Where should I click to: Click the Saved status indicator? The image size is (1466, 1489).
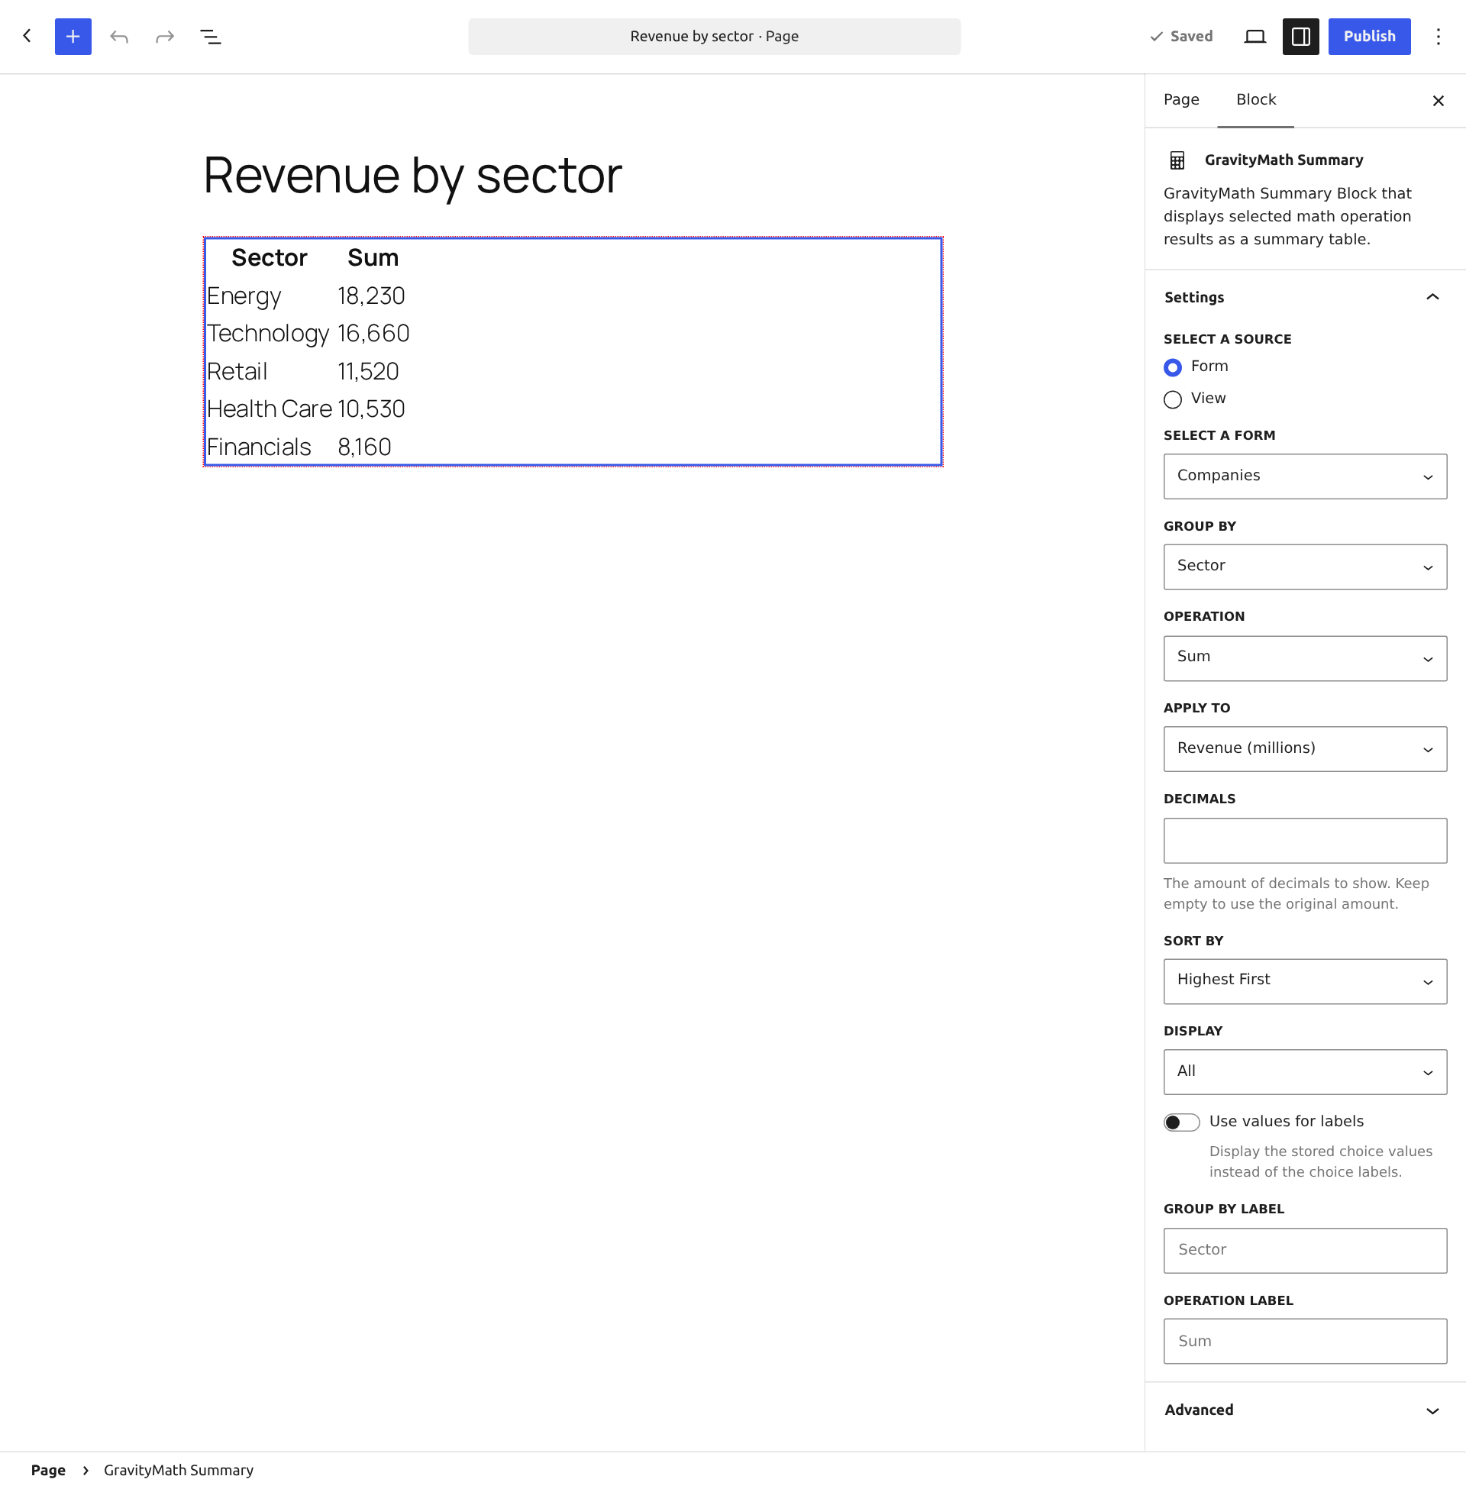click(1181, 36)
